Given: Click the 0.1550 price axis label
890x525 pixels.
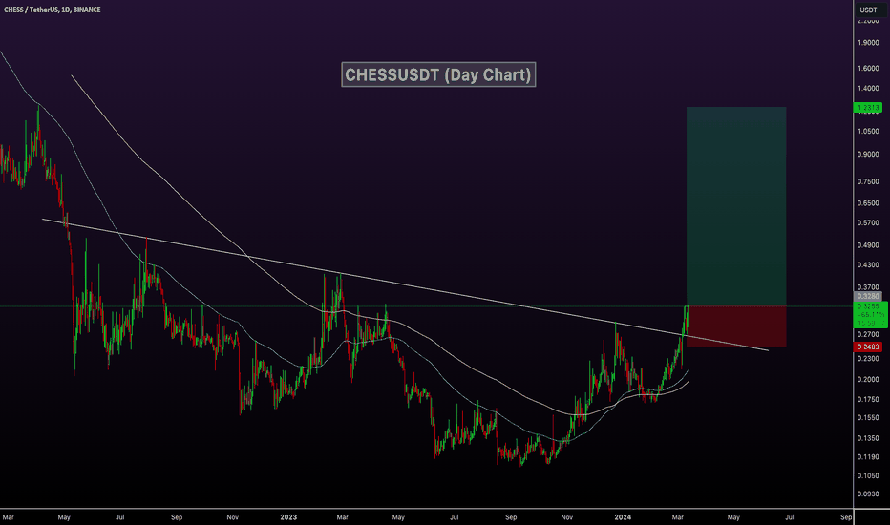Looking at the screenshot, I should tap(868, 418).
